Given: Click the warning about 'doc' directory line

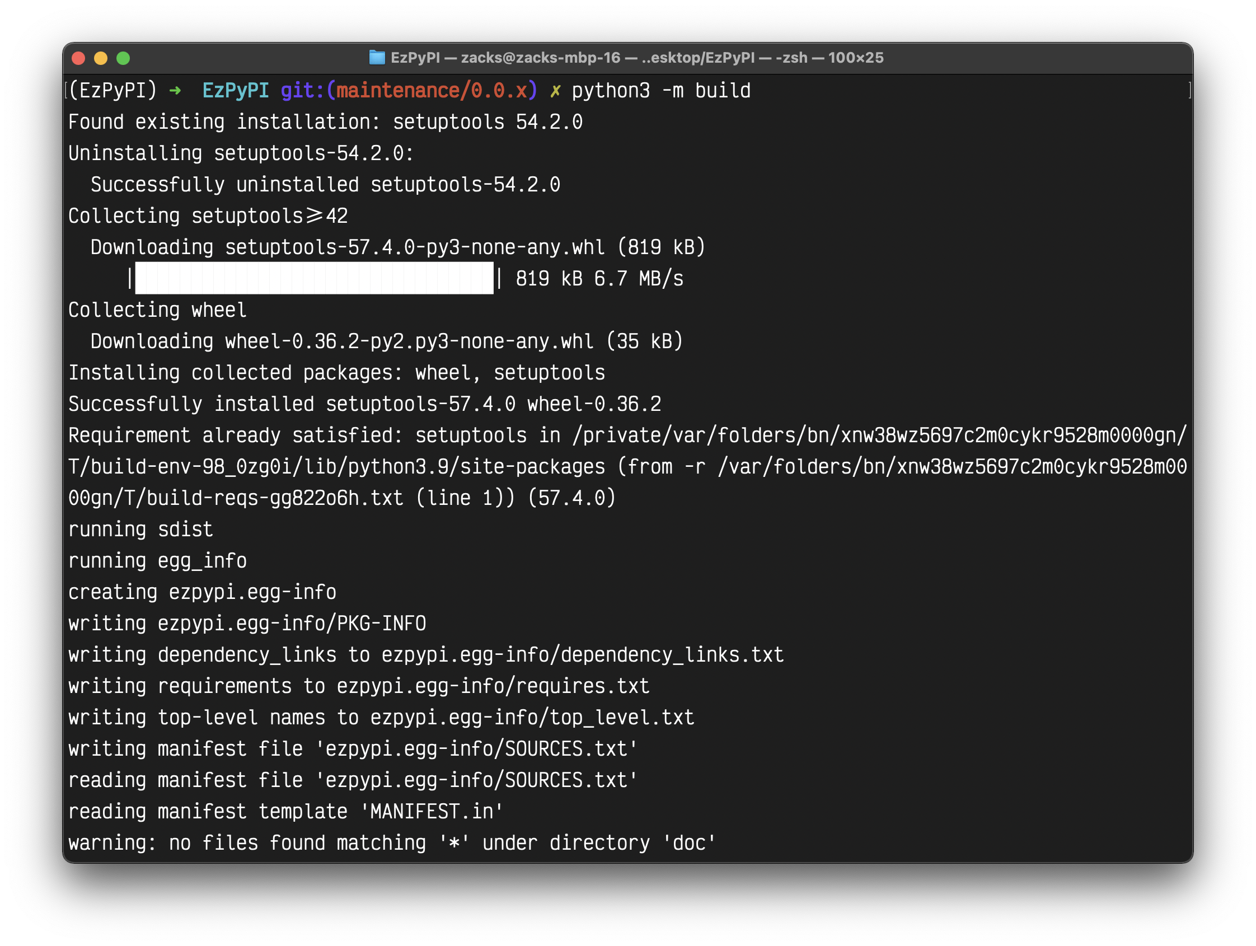Looking at the screenshot, I should pos(392,842).
